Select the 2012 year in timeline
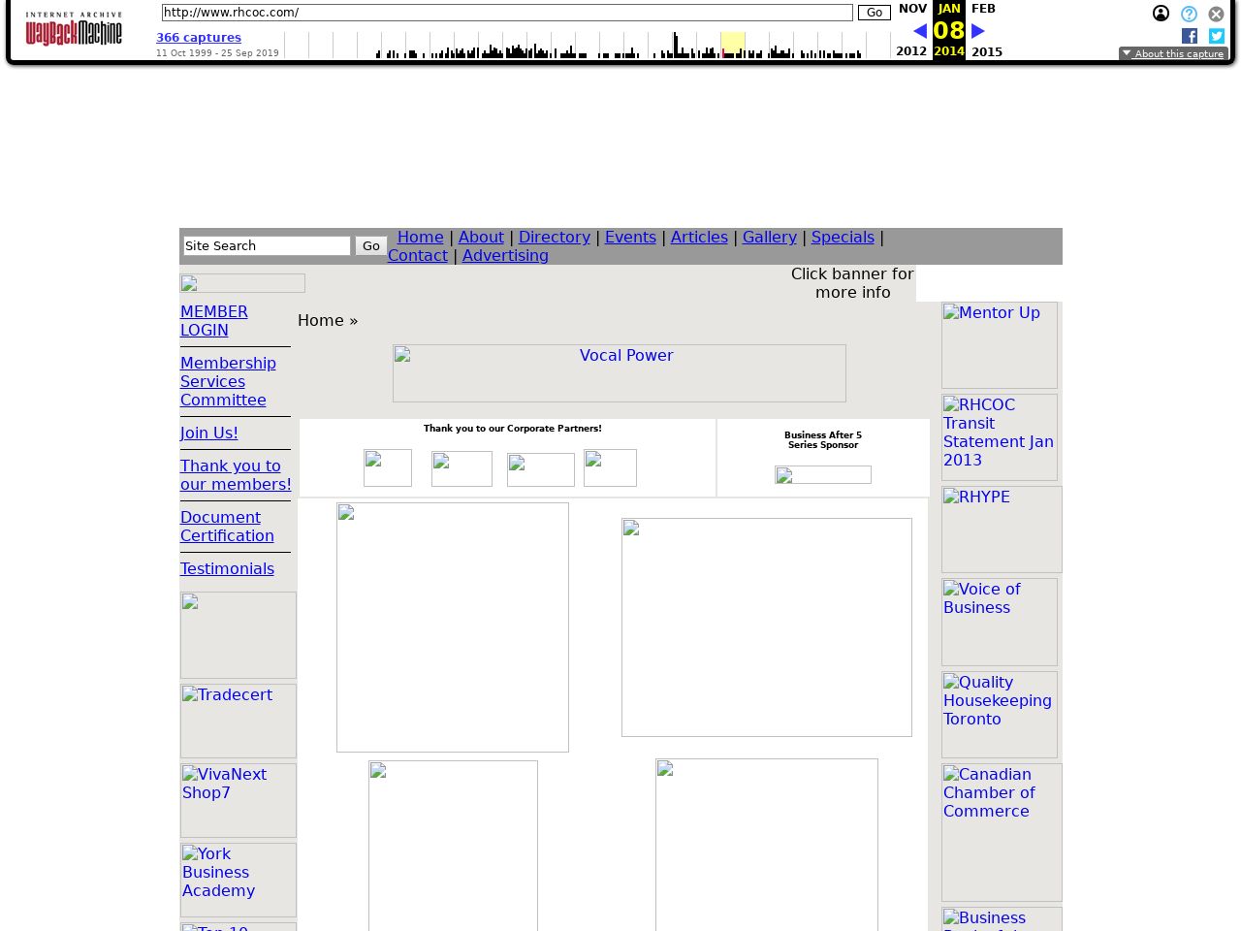 click(910, 51)
